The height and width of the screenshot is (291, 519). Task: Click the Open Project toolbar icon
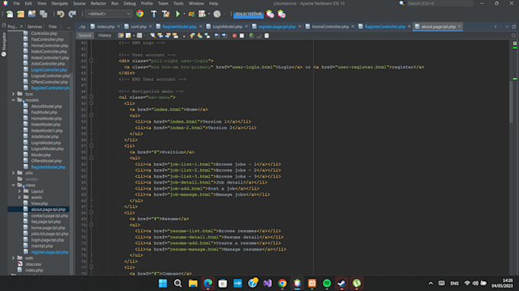click(x=32, y=14)
